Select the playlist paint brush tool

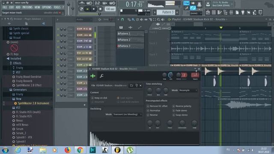(133, 20)
